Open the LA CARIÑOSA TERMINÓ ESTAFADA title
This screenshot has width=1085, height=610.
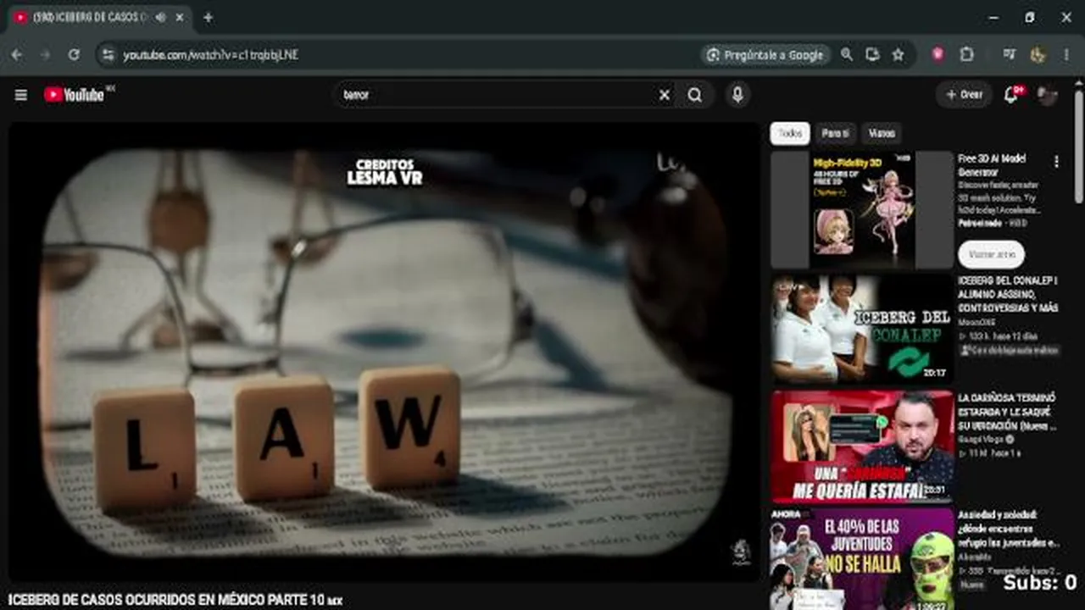pos(1007,411)
